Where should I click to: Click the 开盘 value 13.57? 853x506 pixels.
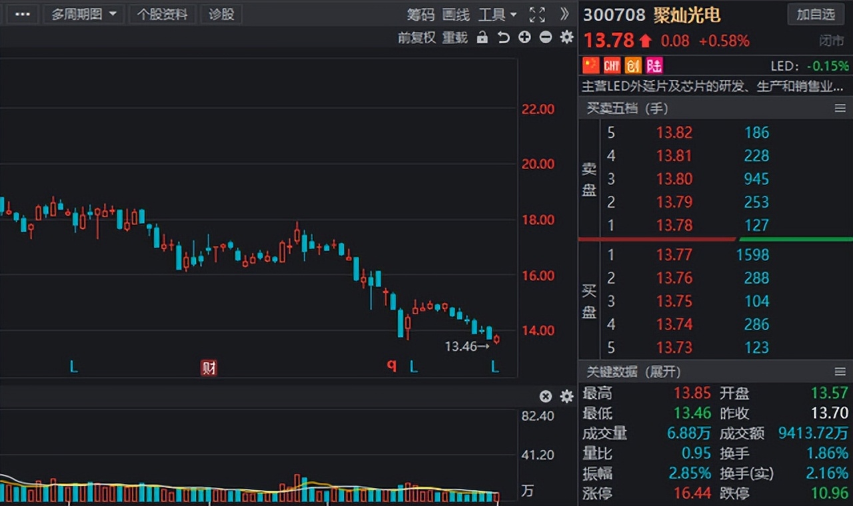pos(830,393)
